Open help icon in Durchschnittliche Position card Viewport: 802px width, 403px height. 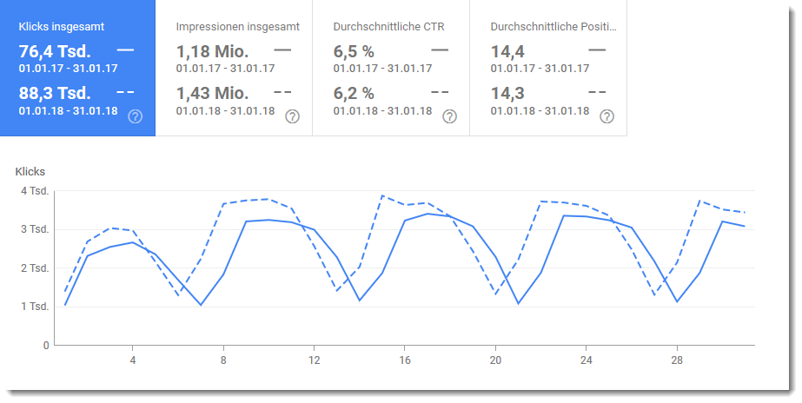point(606,116)
